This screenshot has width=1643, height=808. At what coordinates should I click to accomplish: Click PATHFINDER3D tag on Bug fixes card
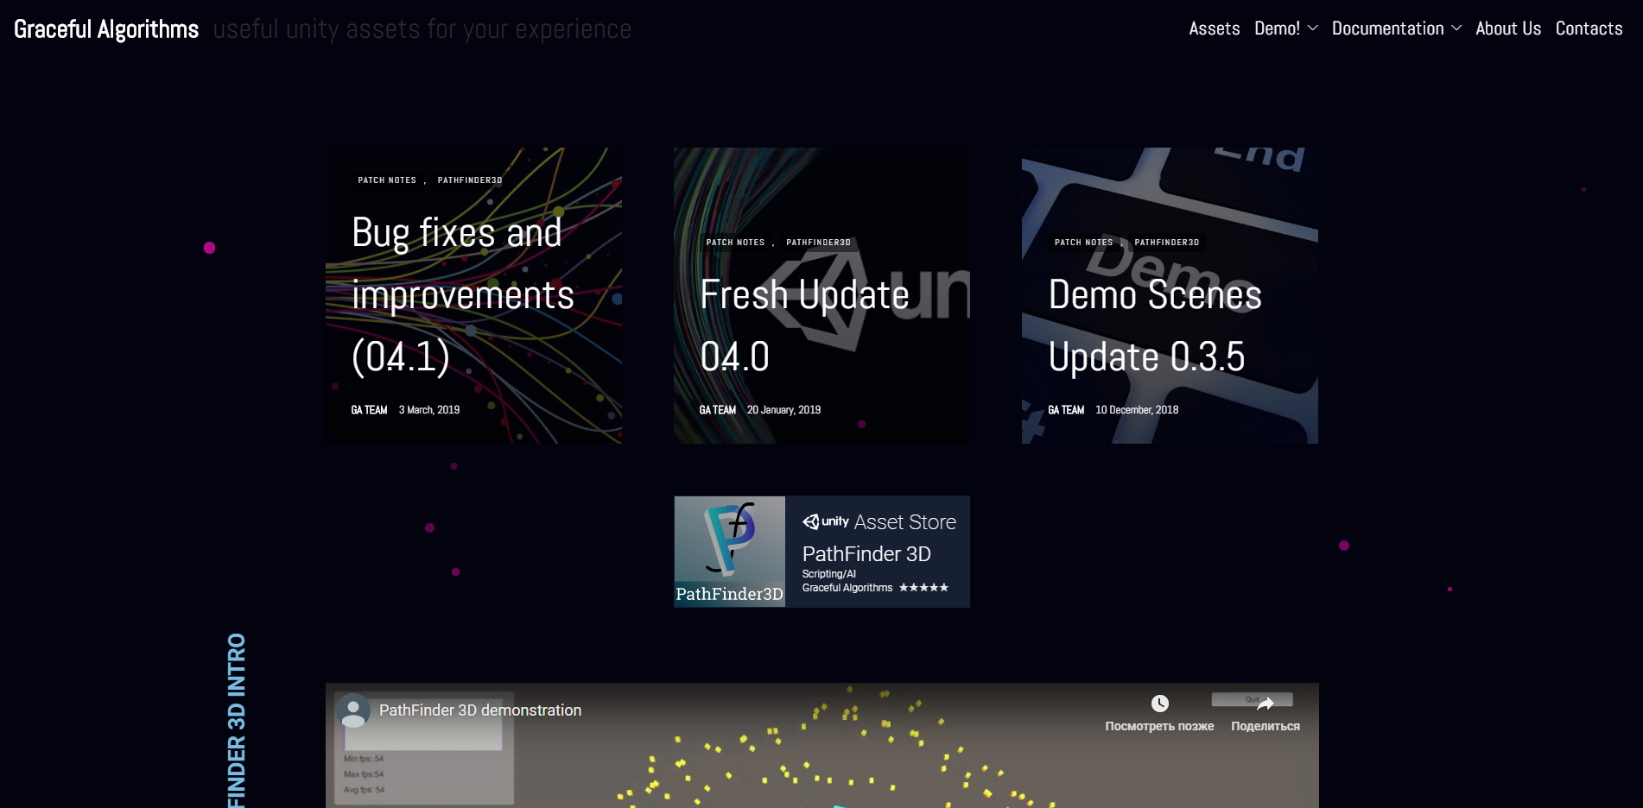coord(470,180)
